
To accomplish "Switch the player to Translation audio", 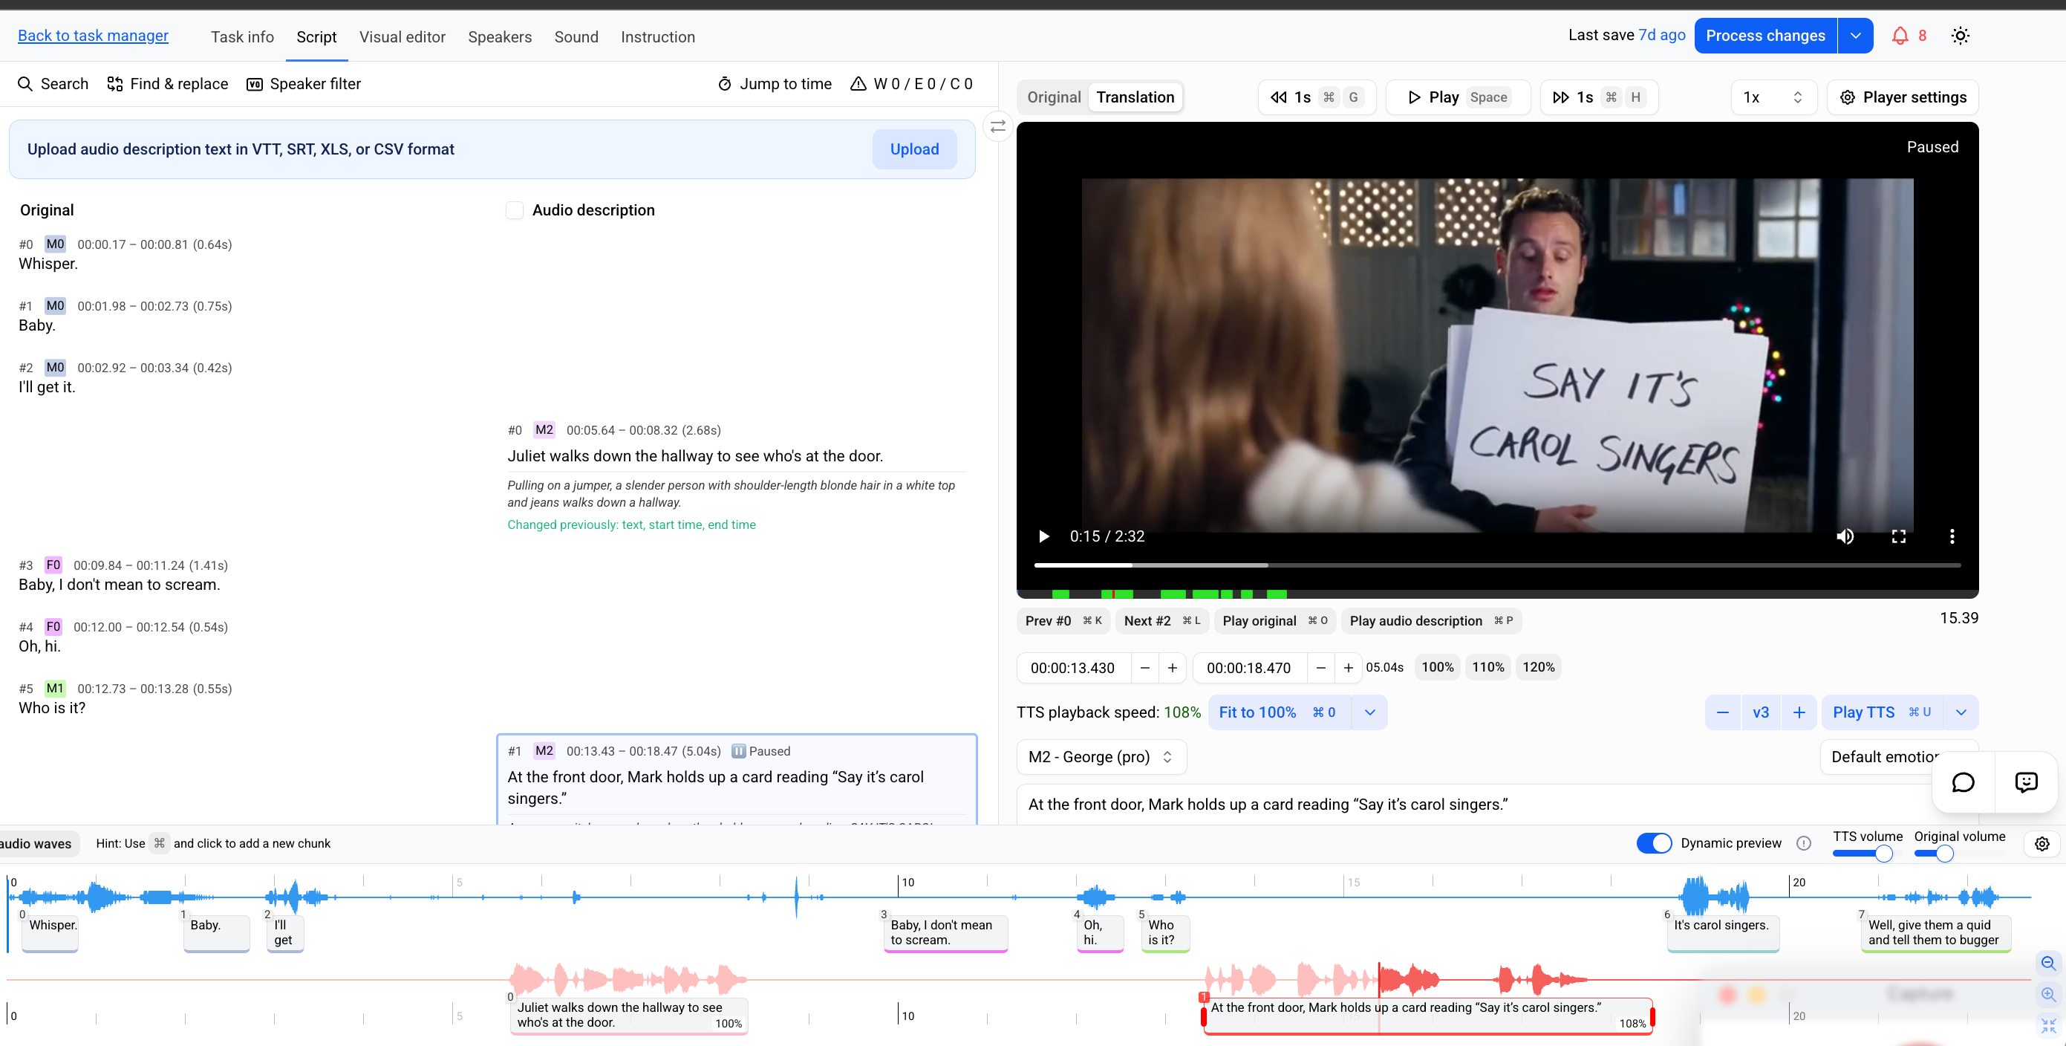I will [1135, 97].
